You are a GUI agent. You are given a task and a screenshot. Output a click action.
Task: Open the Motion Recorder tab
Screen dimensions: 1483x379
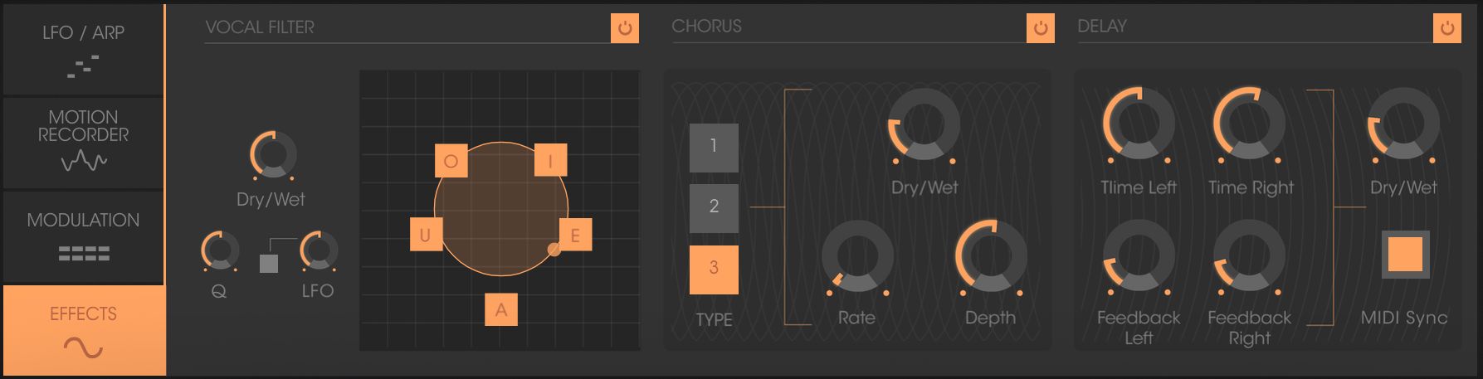pyautogui.click(x=83, y=143)
